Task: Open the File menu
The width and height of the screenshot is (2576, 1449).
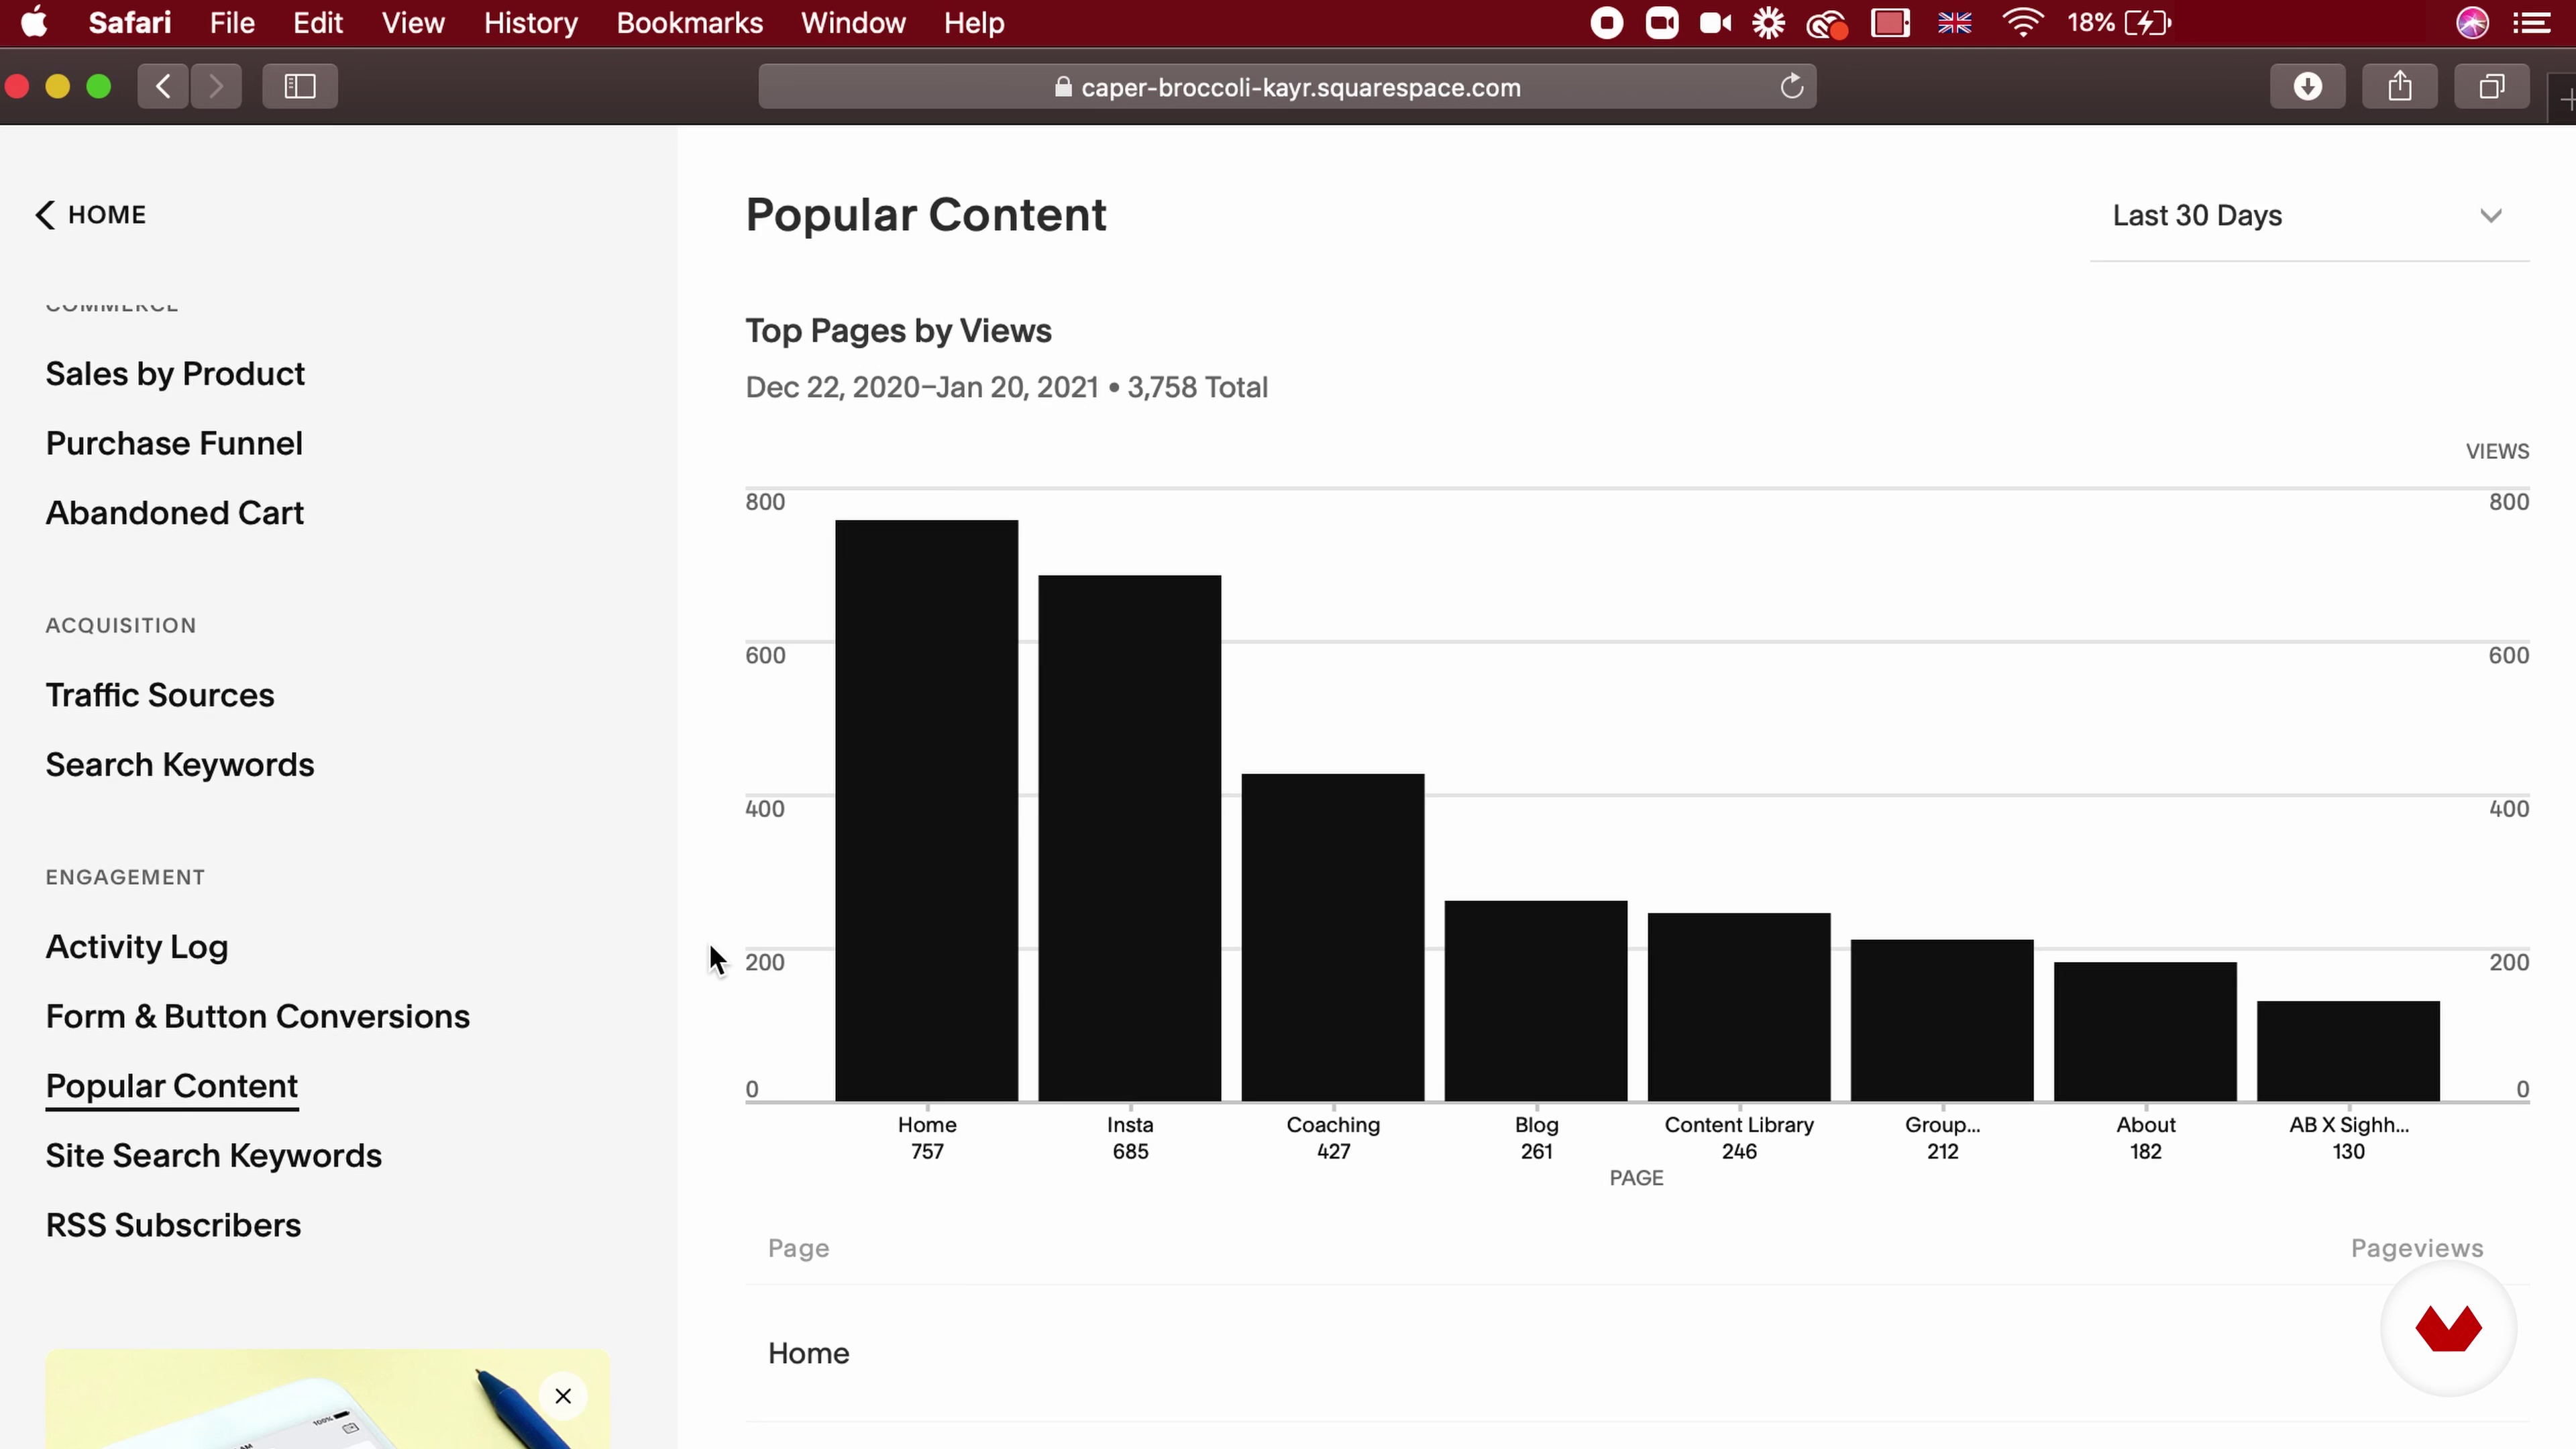Action: (232, 22)
